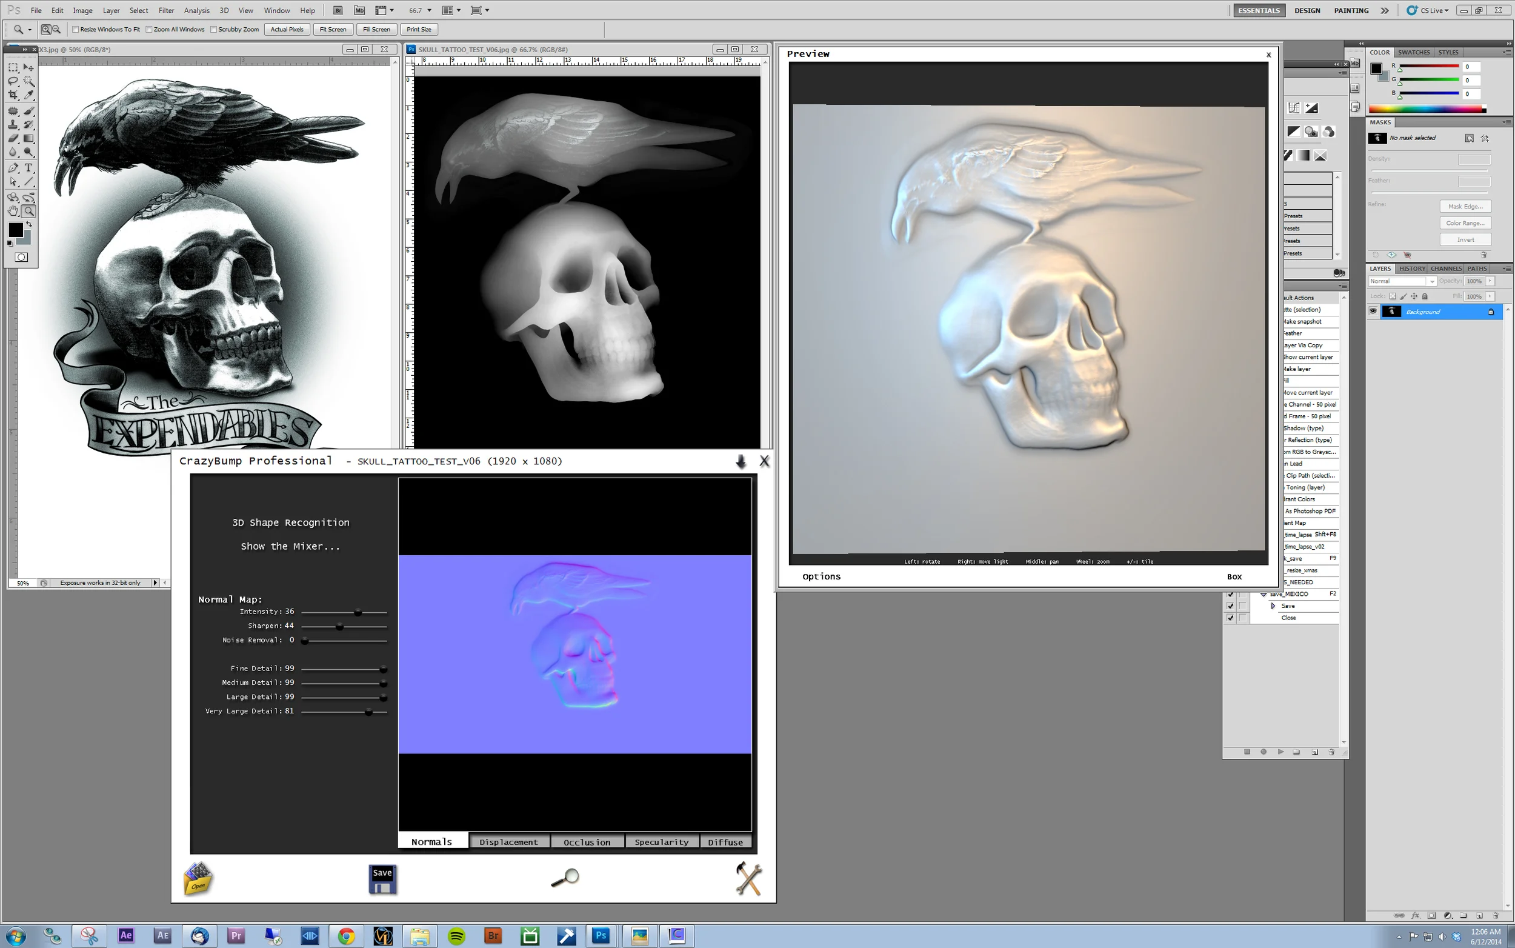Click the Intensity slider handle
The image size is (1515, 948).
click(358, 613)
